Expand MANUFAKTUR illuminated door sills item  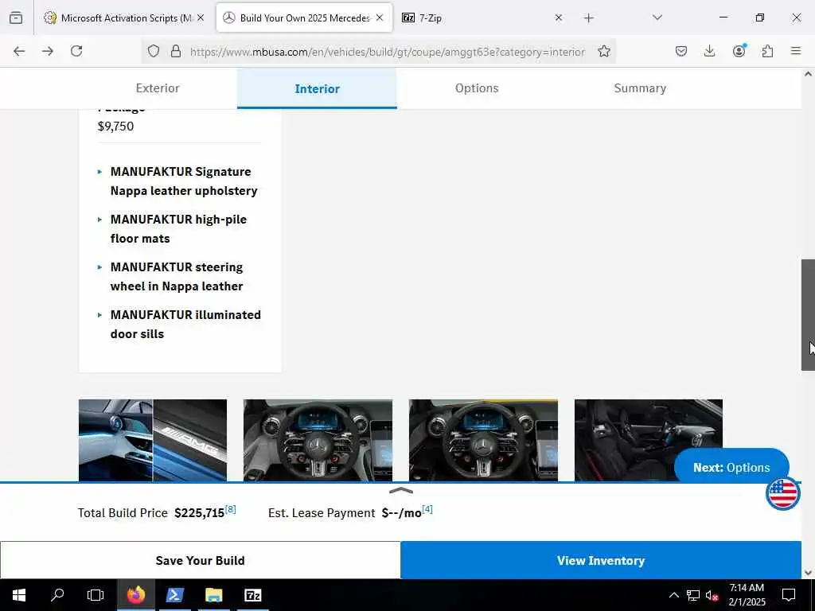click(x=179, y=325)
